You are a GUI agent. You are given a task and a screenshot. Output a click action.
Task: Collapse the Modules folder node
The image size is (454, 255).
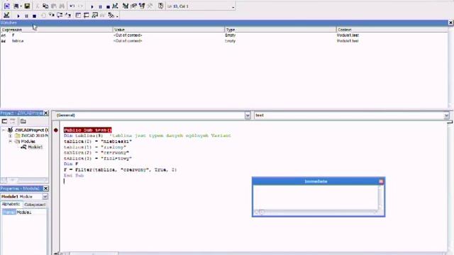click(x=11, y=142)
